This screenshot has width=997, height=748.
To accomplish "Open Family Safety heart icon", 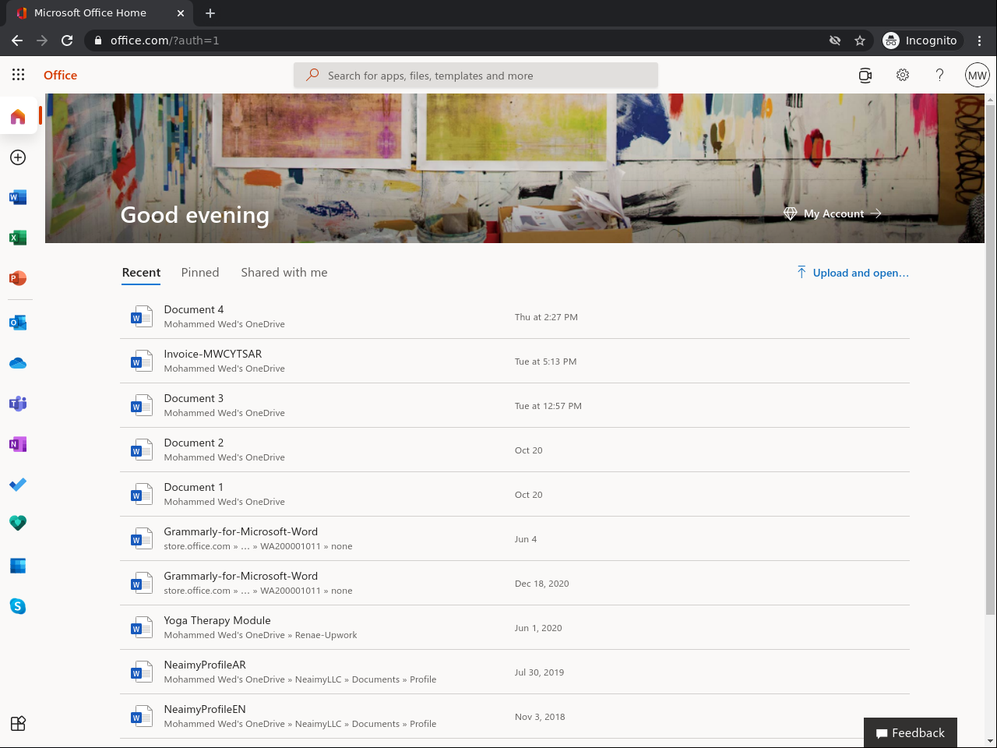I will point(18,523).
